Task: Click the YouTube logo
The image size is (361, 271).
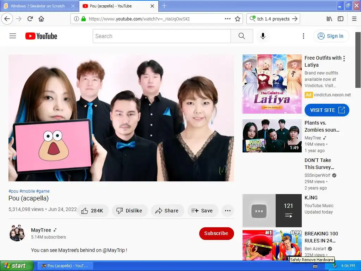Action: pos(41,36)
